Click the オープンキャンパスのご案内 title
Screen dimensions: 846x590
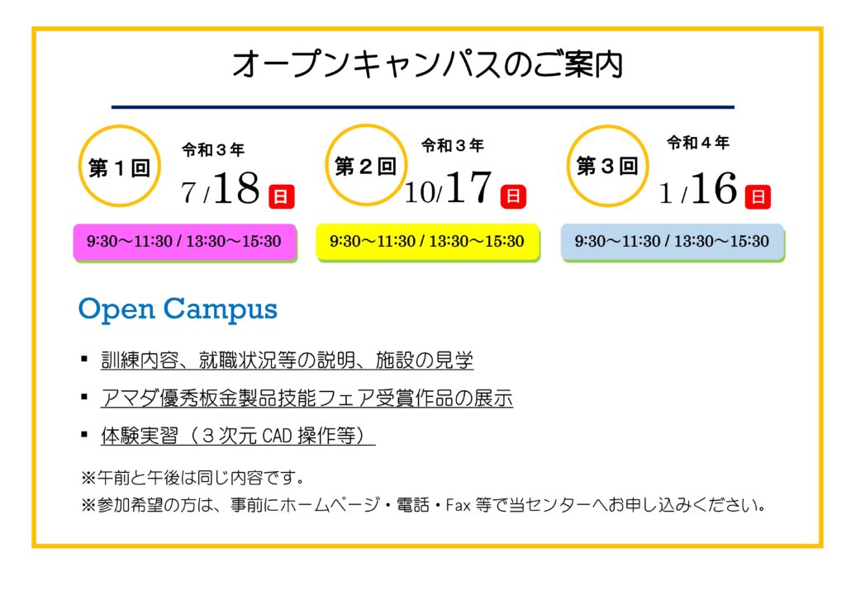(x=427, y=64)
